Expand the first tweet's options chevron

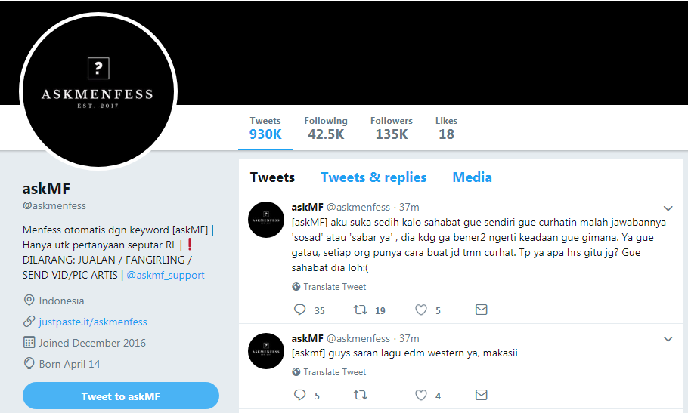[668, 208]
